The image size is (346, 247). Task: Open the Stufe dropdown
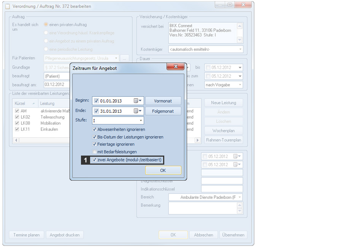pyautogui.click(x=141, y=120)
